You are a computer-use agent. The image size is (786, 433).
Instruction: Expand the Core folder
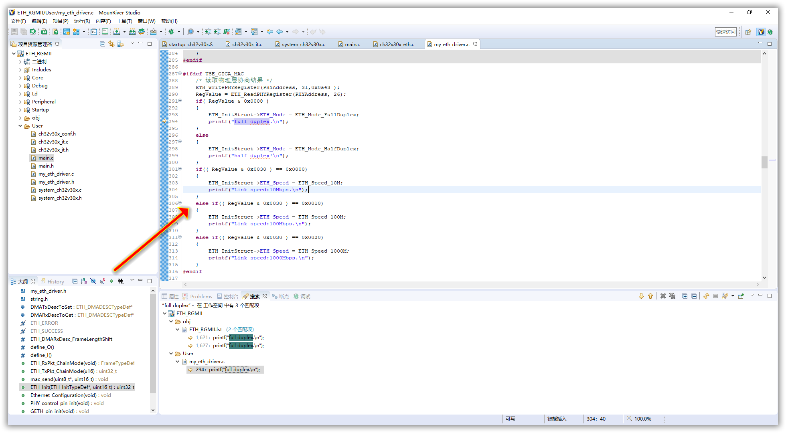(x=20, y=78)
